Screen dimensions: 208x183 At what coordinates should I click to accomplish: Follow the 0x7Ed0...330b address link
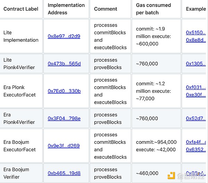[64, 91]
